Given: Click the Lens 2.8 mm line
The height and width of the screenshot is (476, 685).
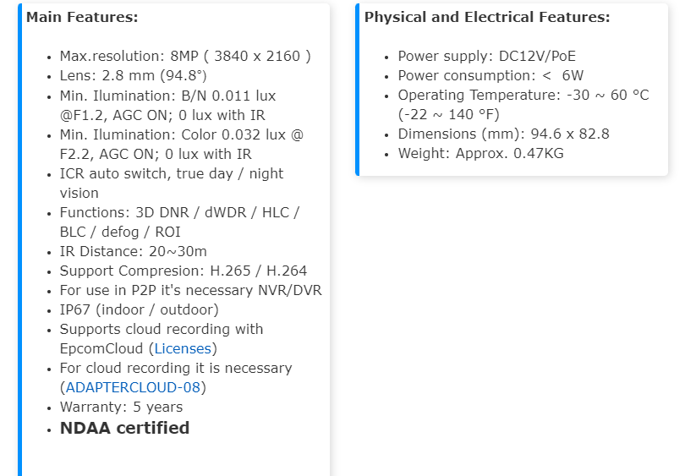Looking at the screenshot, I should (133, 76).
